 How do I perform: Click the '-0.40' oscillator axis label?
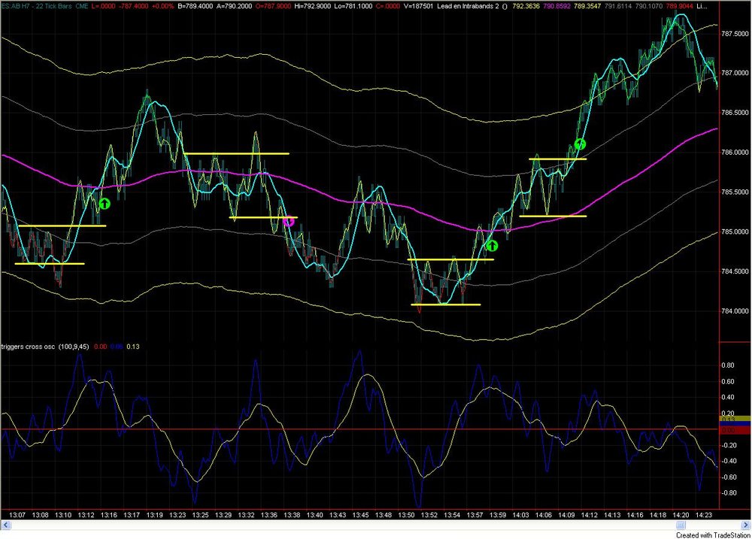click(x=729, y=462)
